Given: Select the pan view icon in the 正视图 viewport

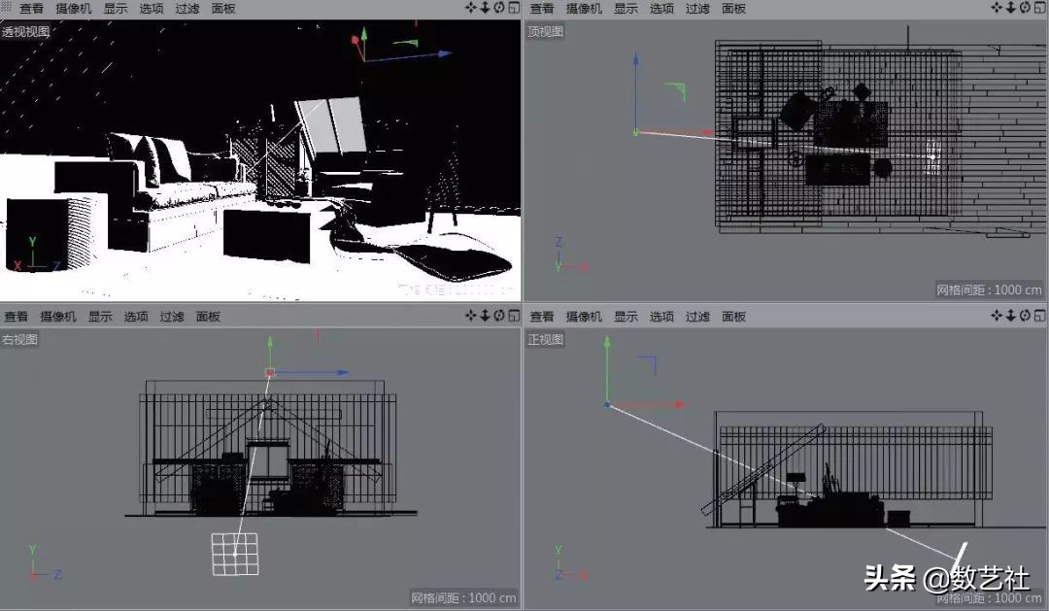Looking at the screenshot, I should [x=997, y=315].
